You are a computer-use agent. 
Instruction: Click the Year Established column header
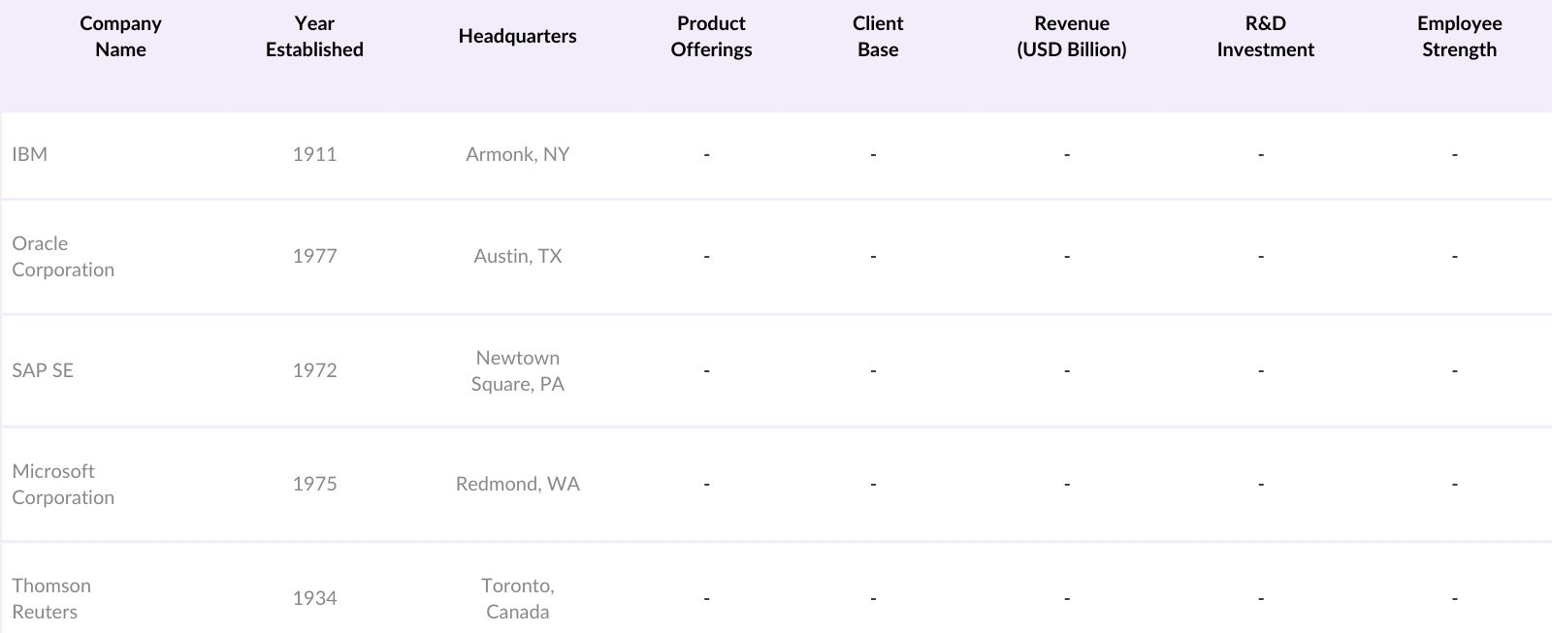click(x=314, y=36)
